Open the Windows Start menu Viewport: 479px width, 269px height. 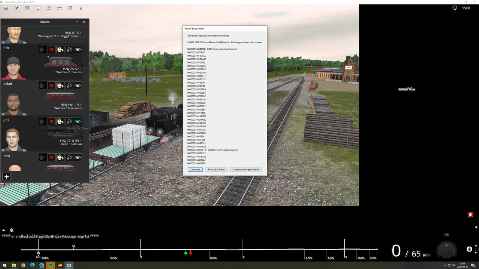pos(4,266)
